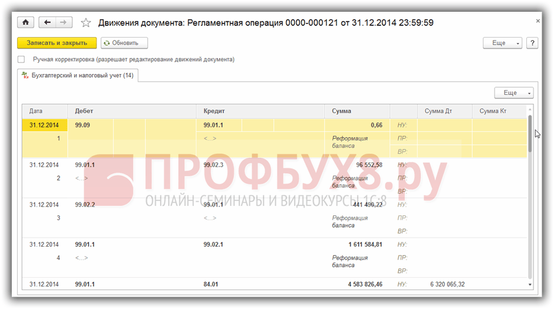Open help with the question mark button

(532, 43)
